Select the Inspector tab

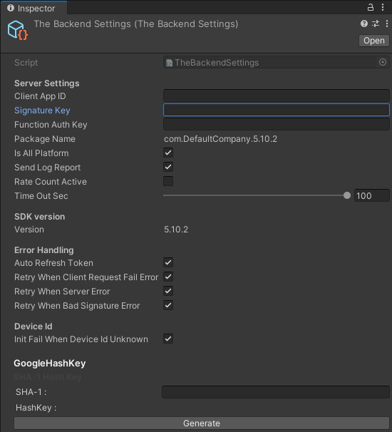click(x=33, y=9)
